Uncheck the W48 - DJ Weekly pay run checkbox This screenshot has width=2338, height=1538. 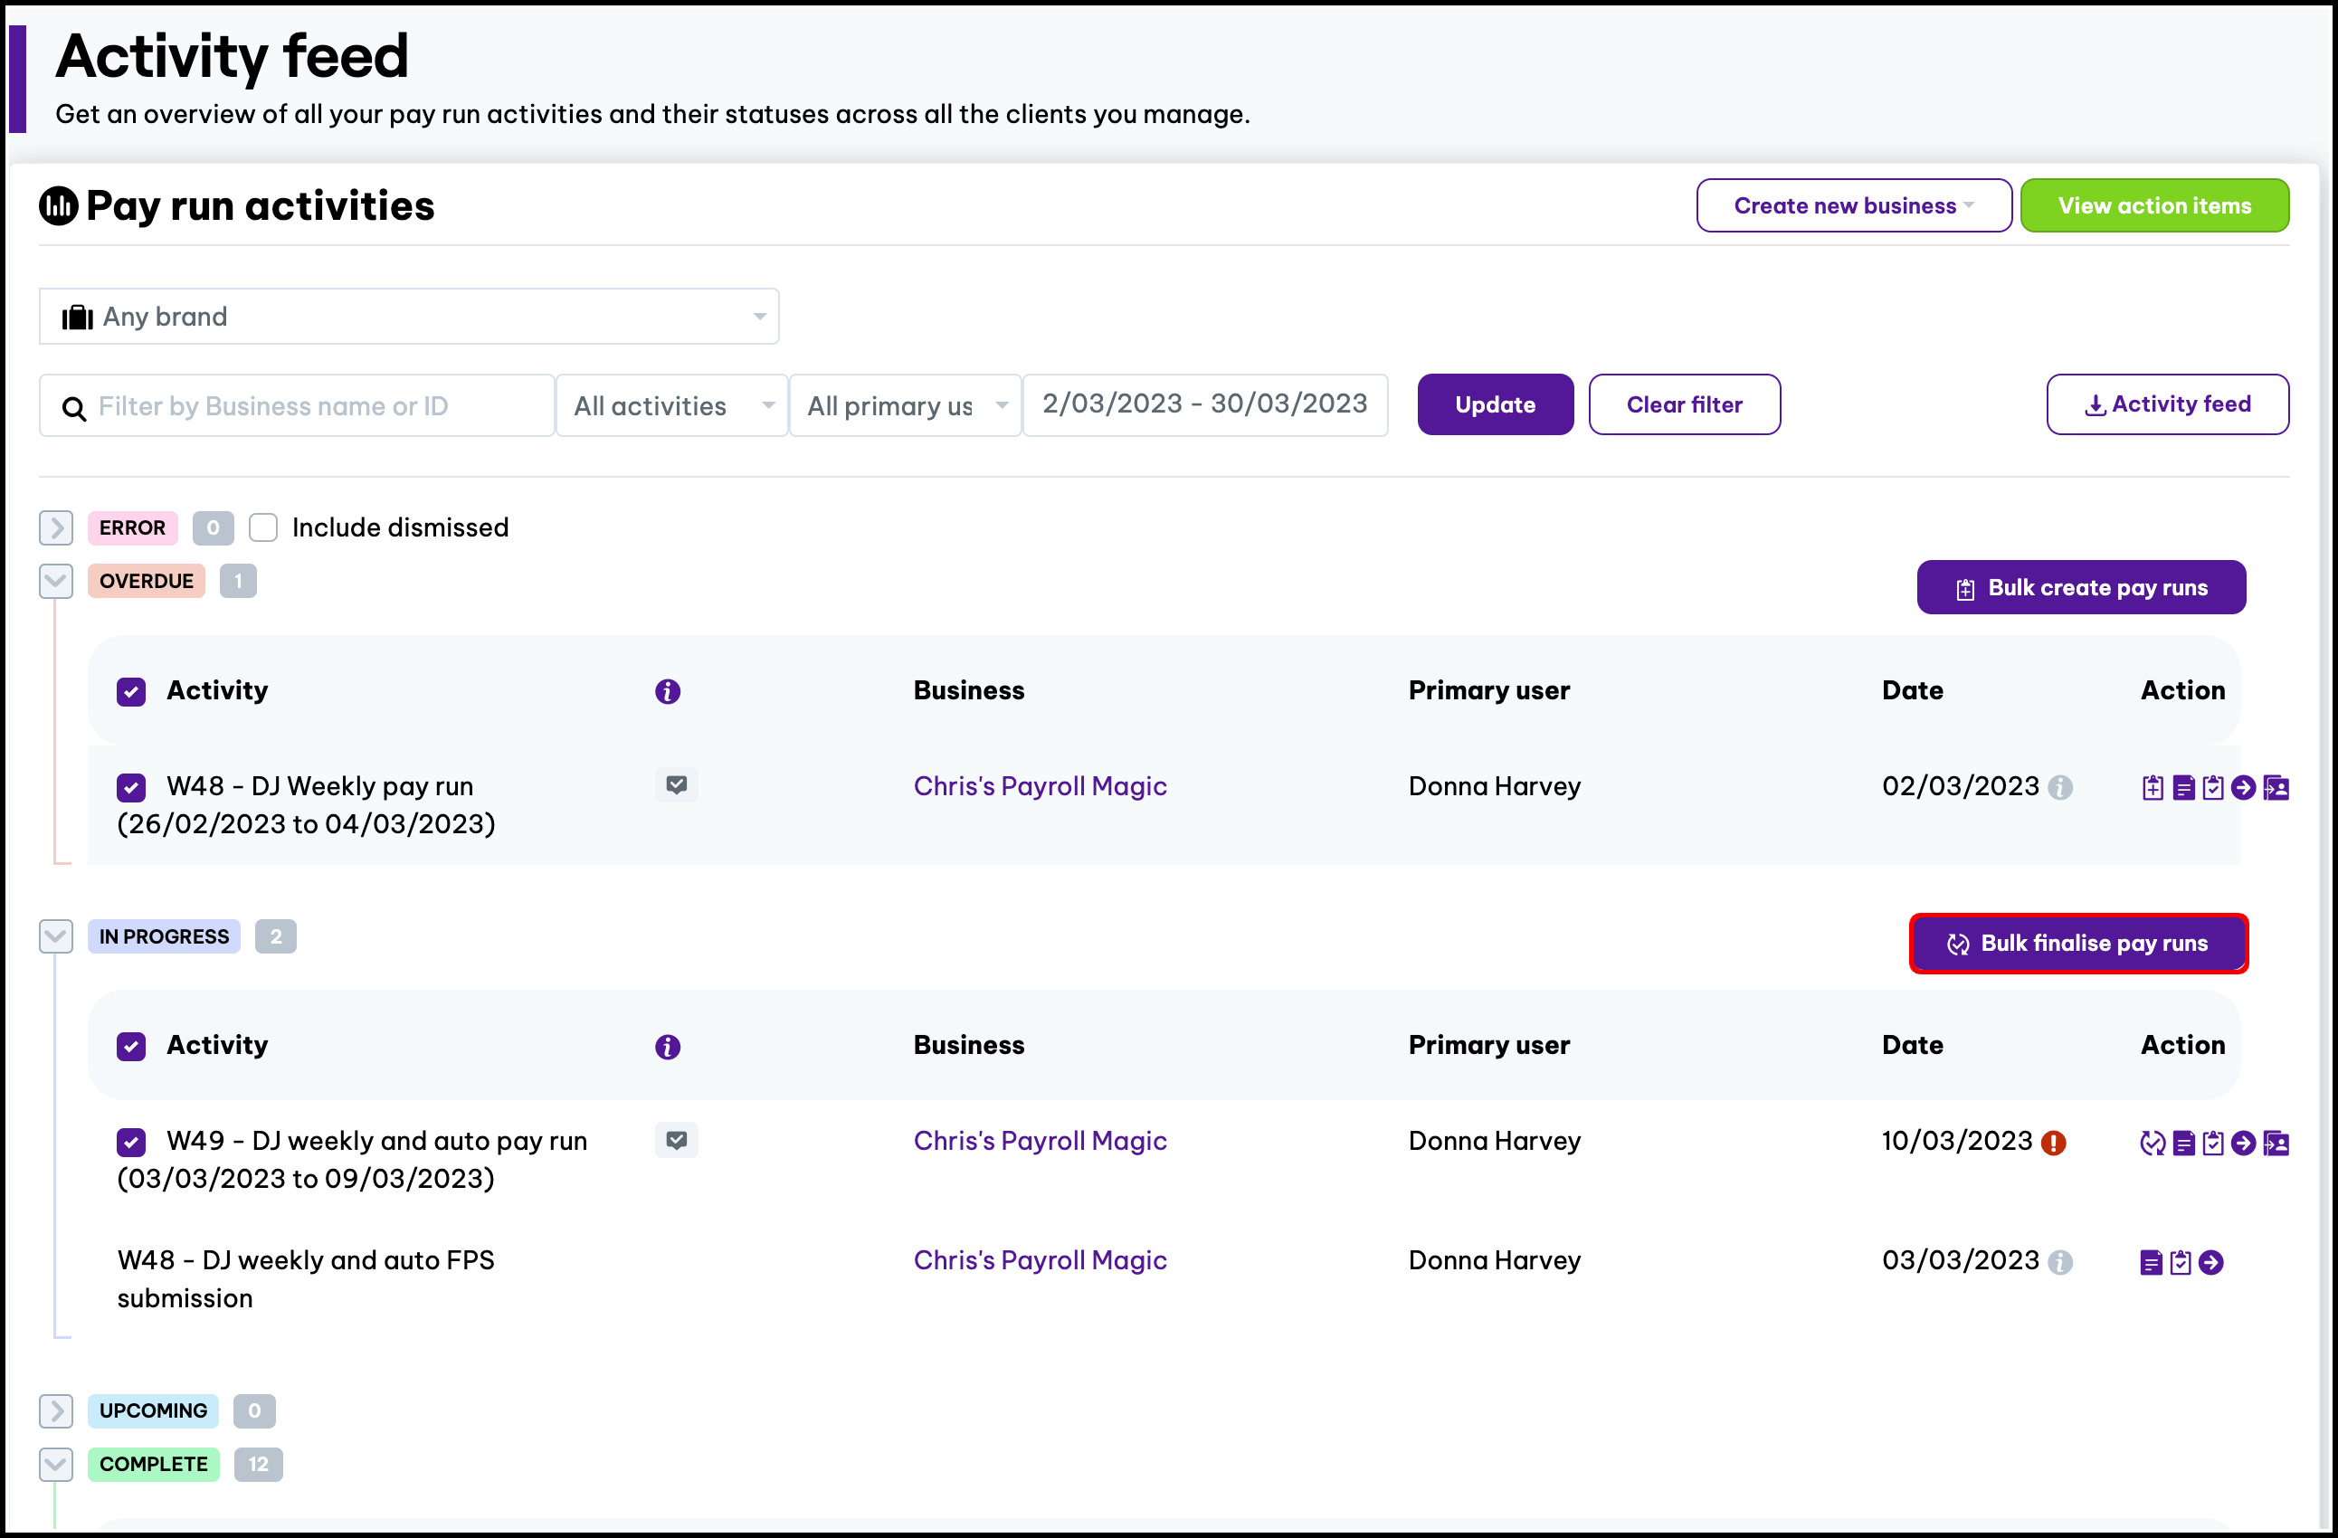coord(130,788)
